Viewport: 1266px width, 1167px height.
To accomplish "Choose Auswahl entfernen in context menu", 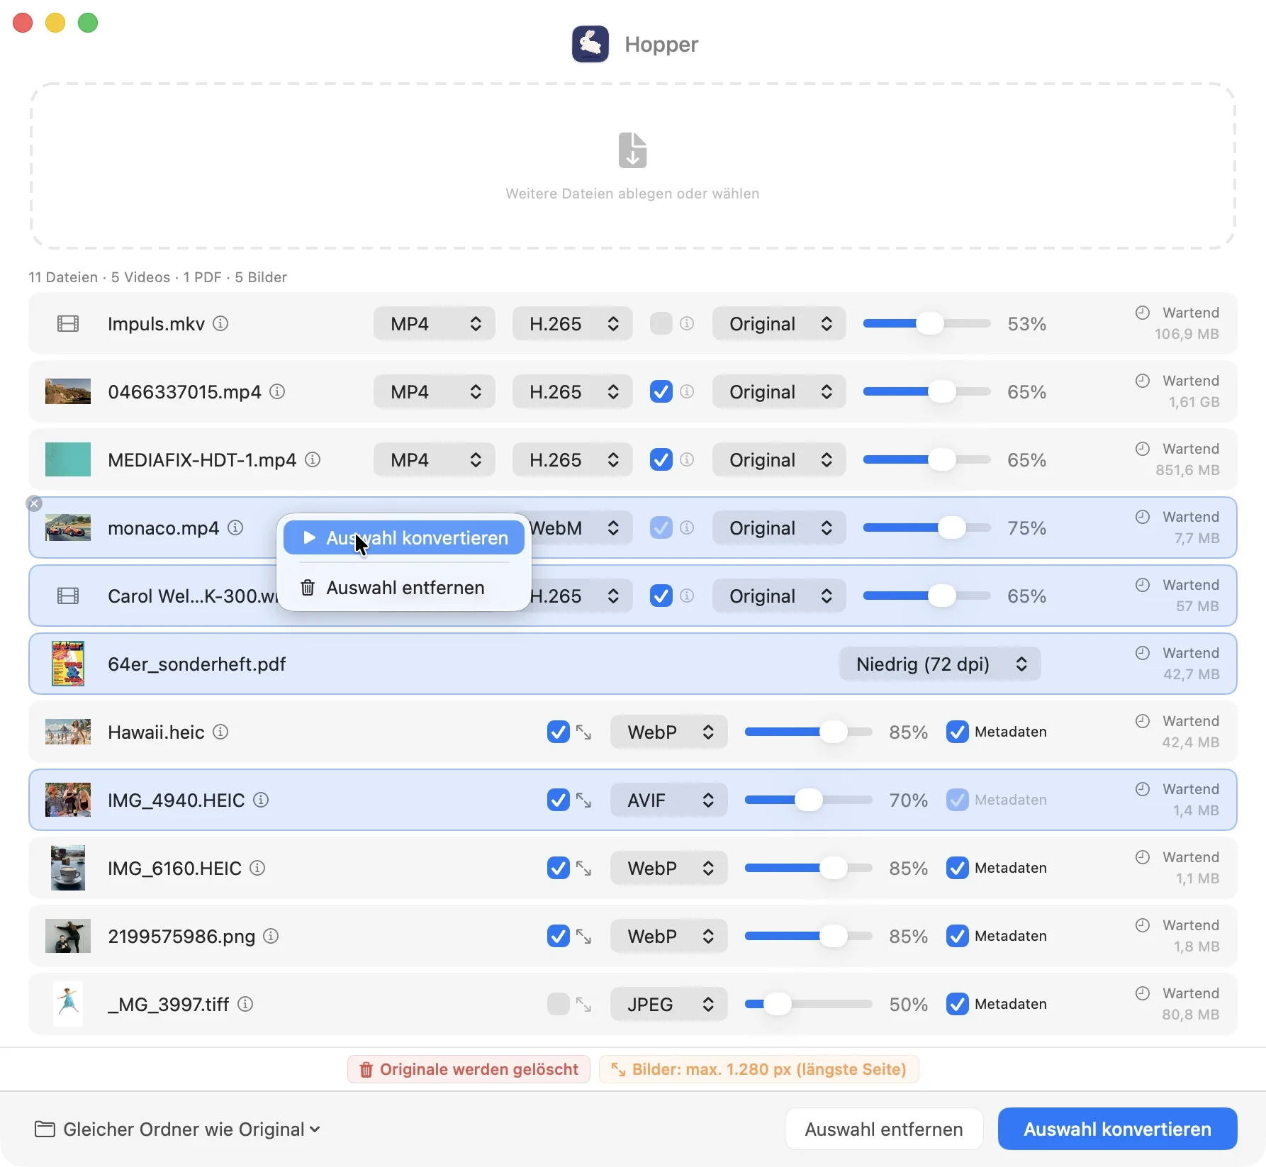I will 404,588.
